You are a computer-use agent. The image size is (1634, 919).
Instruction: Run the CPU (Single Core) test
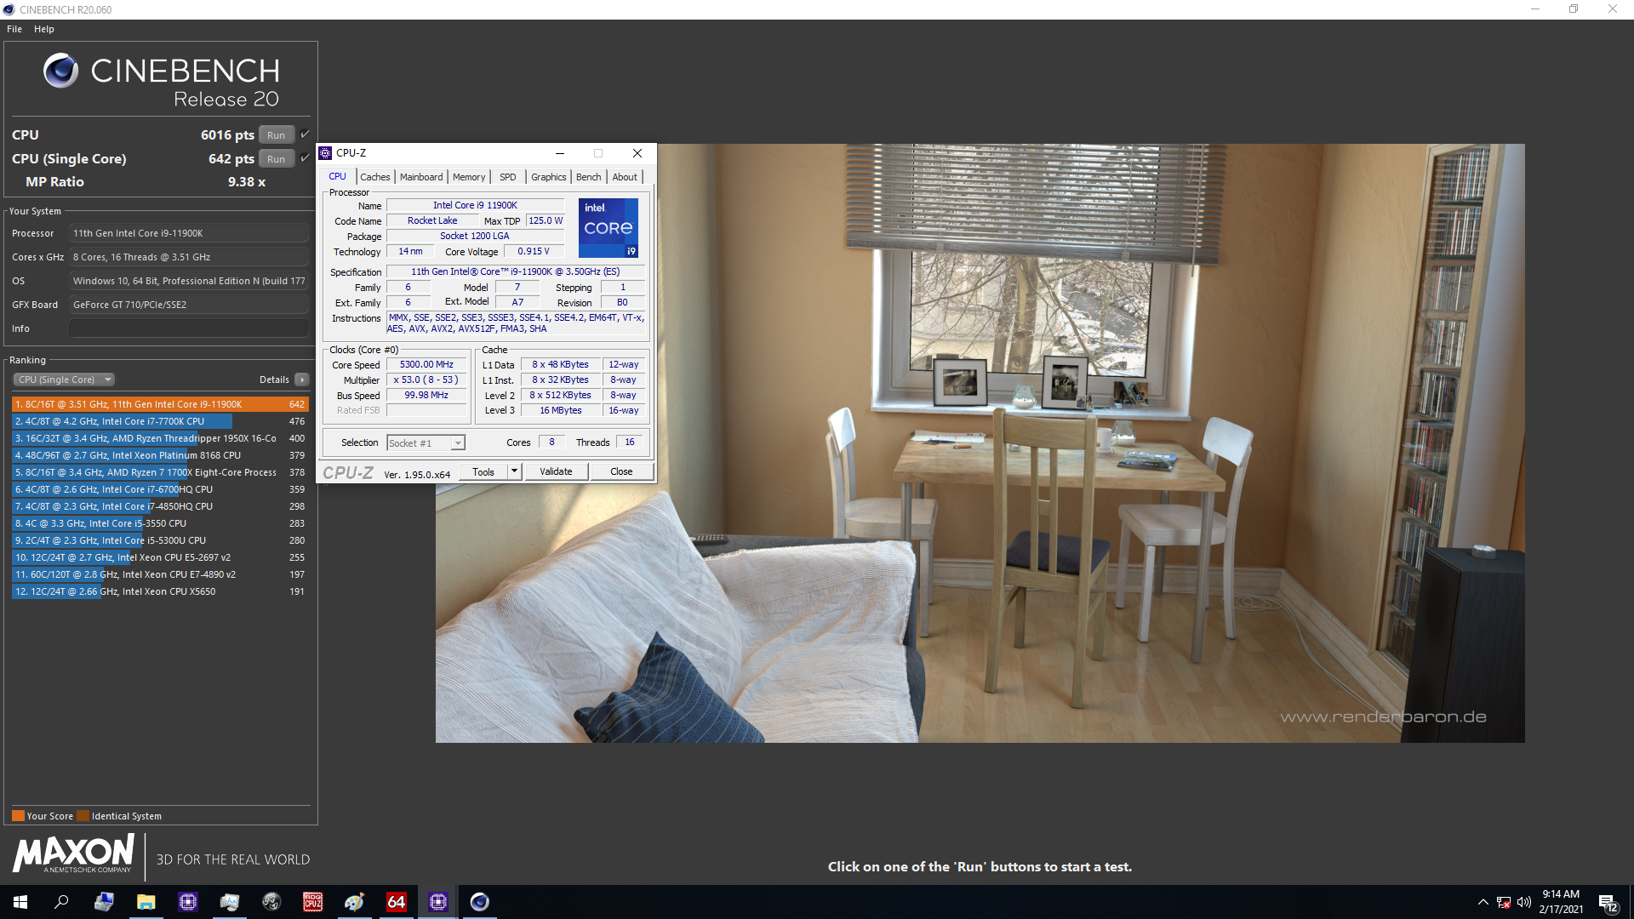(277, 158)
